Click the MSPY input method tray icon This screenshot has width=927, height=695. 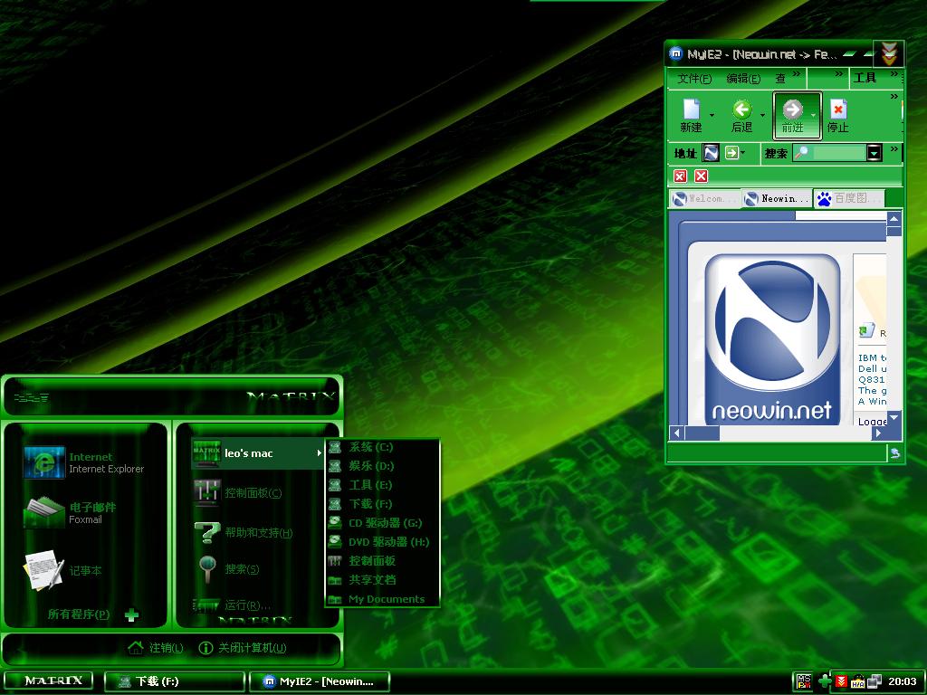[x=804, y=681]
